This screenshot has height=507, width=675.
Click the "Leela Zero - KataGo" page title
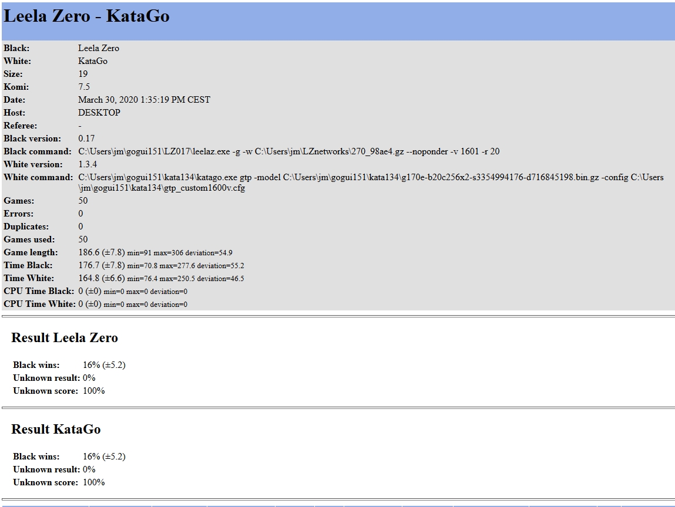click(86, 16)
